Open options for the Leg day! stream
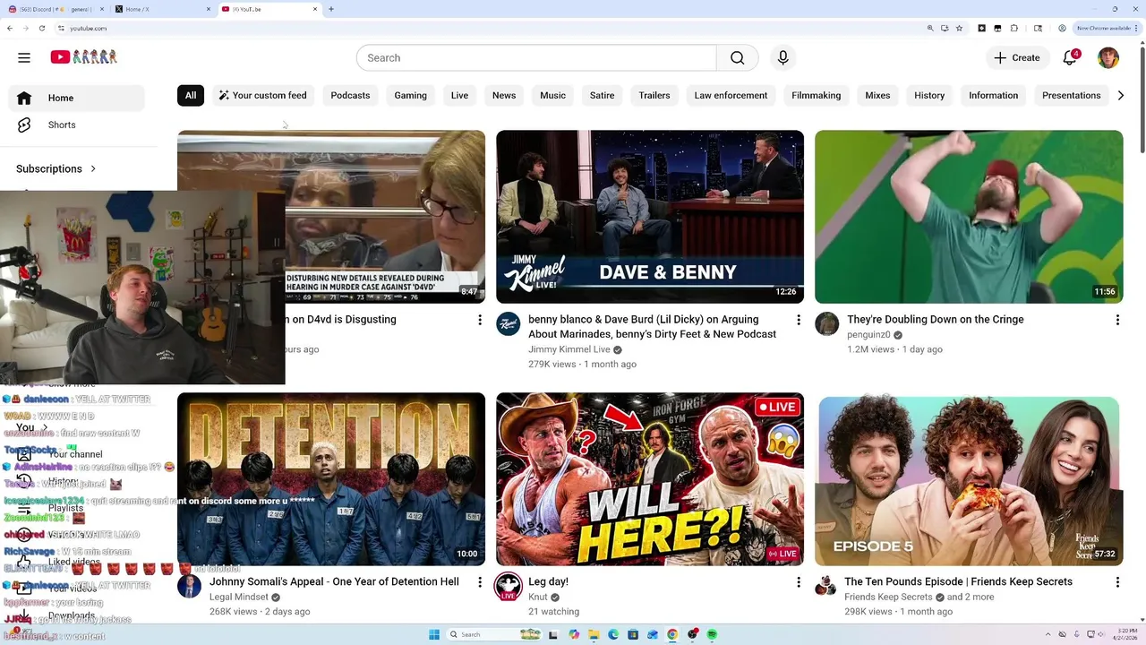The width and height of the screenshot is (1146, 645). point(799,582)
